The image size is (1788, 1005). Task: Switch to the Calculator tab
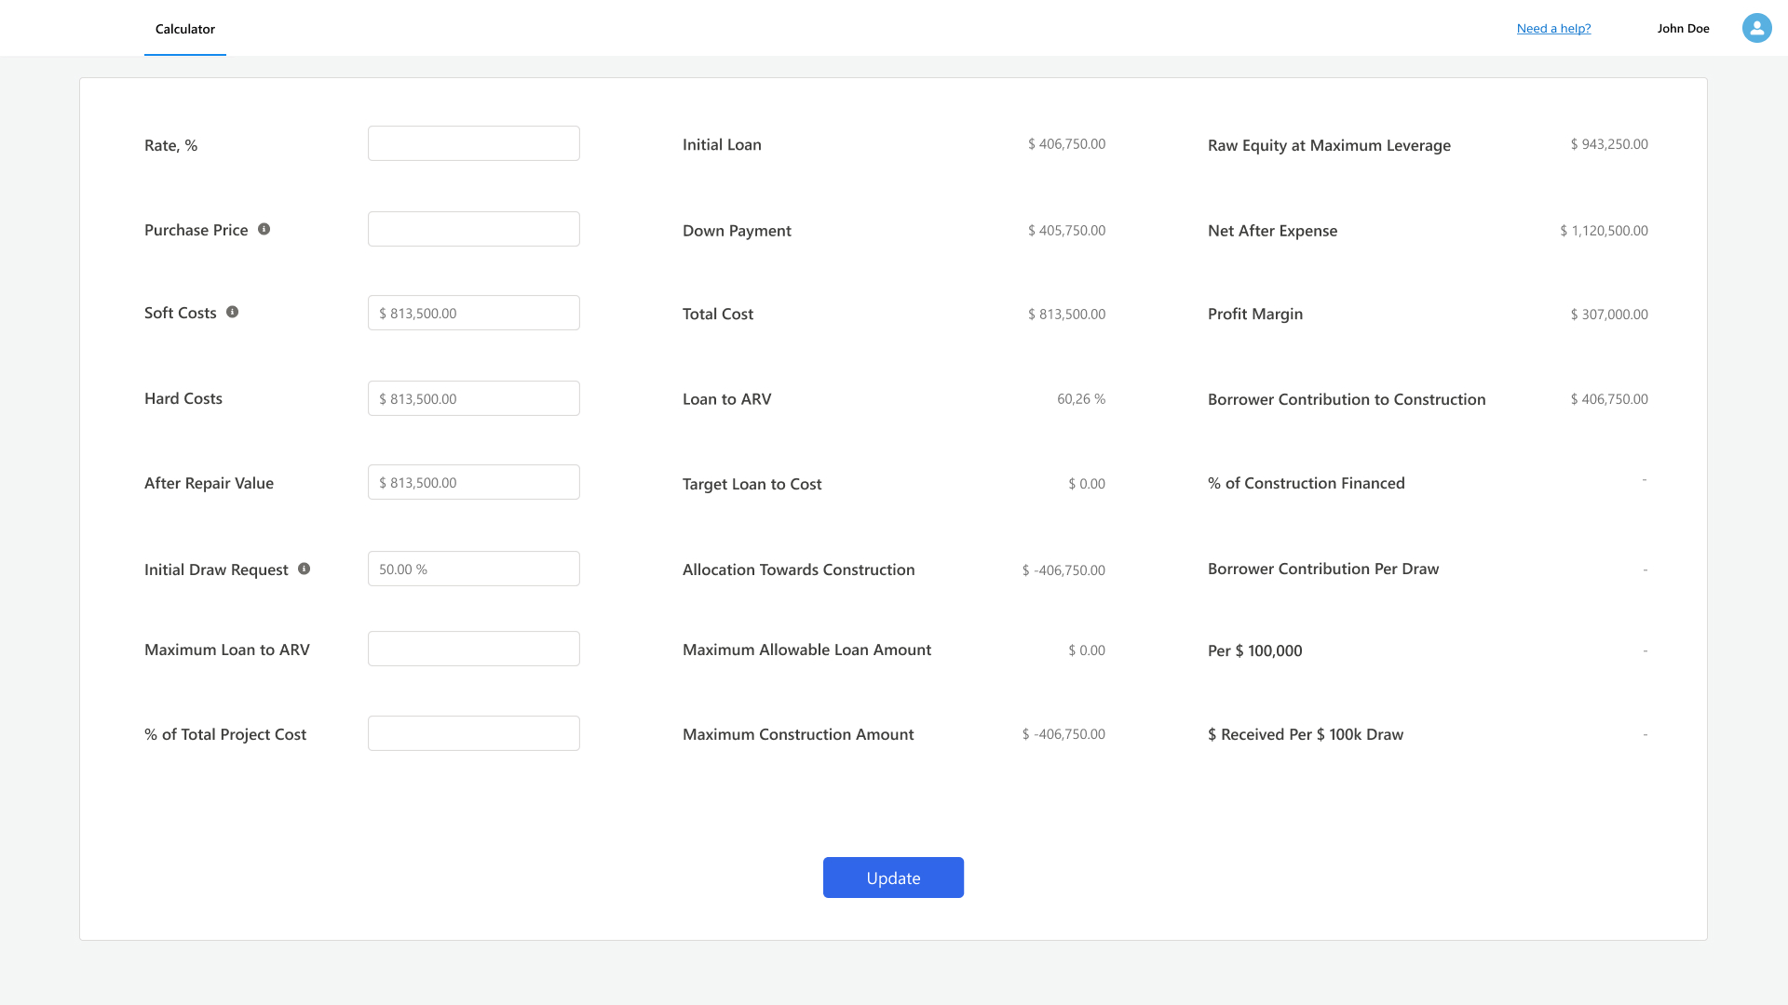pyautogui.click(x=185, y=29)
